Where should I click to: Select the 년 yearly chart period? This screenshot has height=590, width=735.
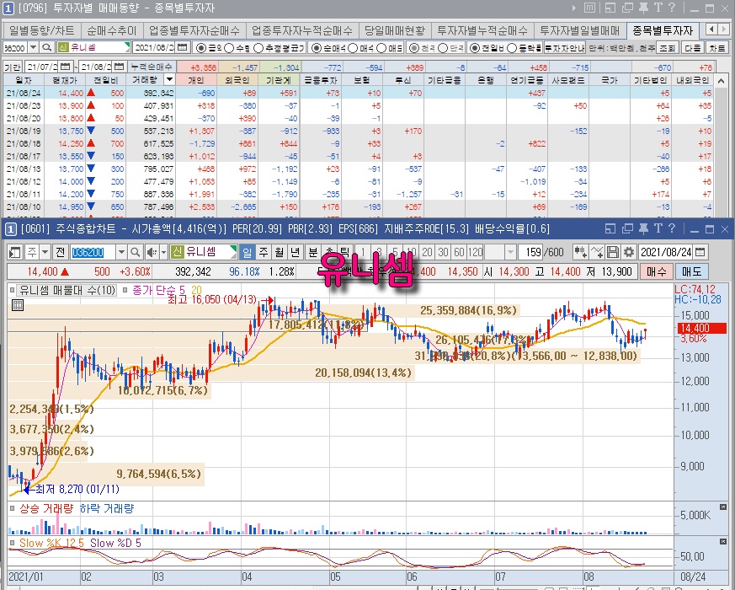pos(295,253)
